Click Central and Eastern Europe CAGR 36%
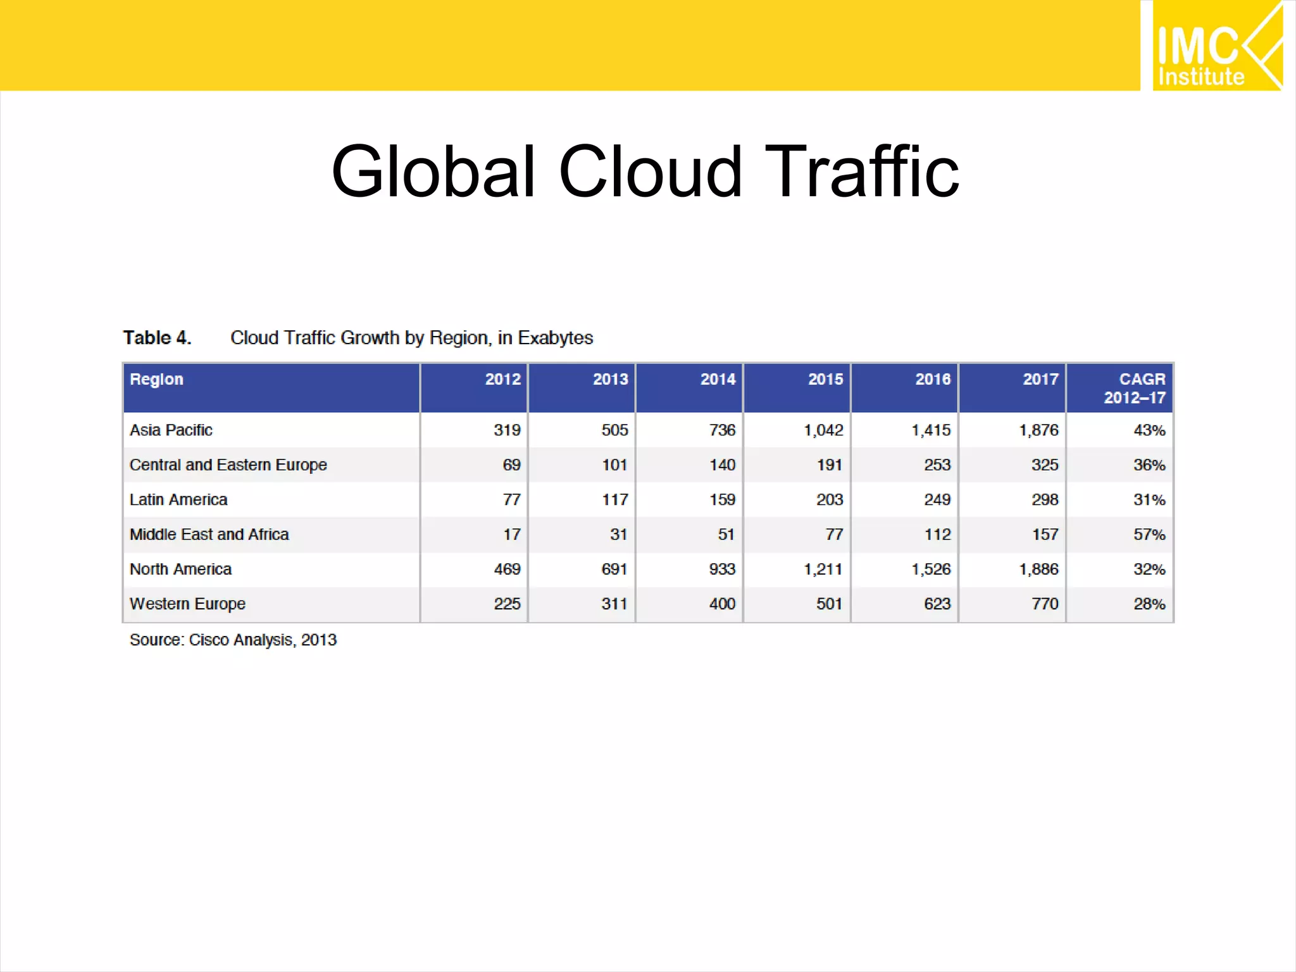1296x972 pixels. (1150, 465)
